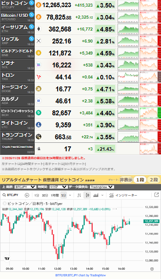Select the 1時間 timeframe

pyautogui.click(x=55, y=195)
